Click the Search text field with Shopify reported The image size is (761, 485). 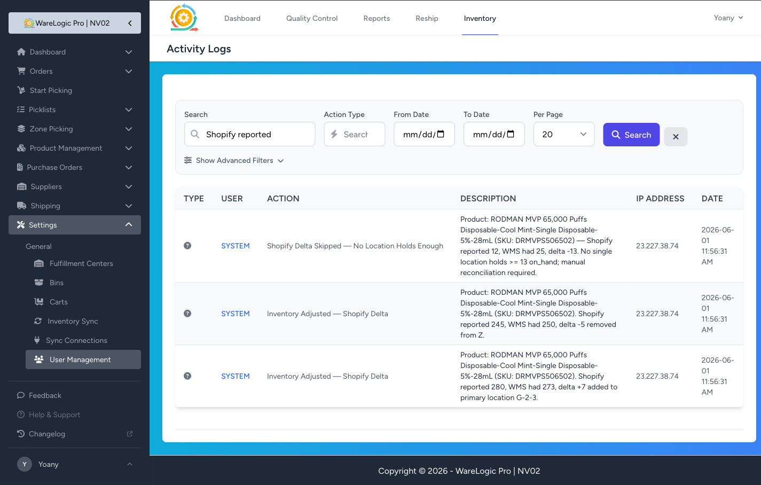point(249,134)
